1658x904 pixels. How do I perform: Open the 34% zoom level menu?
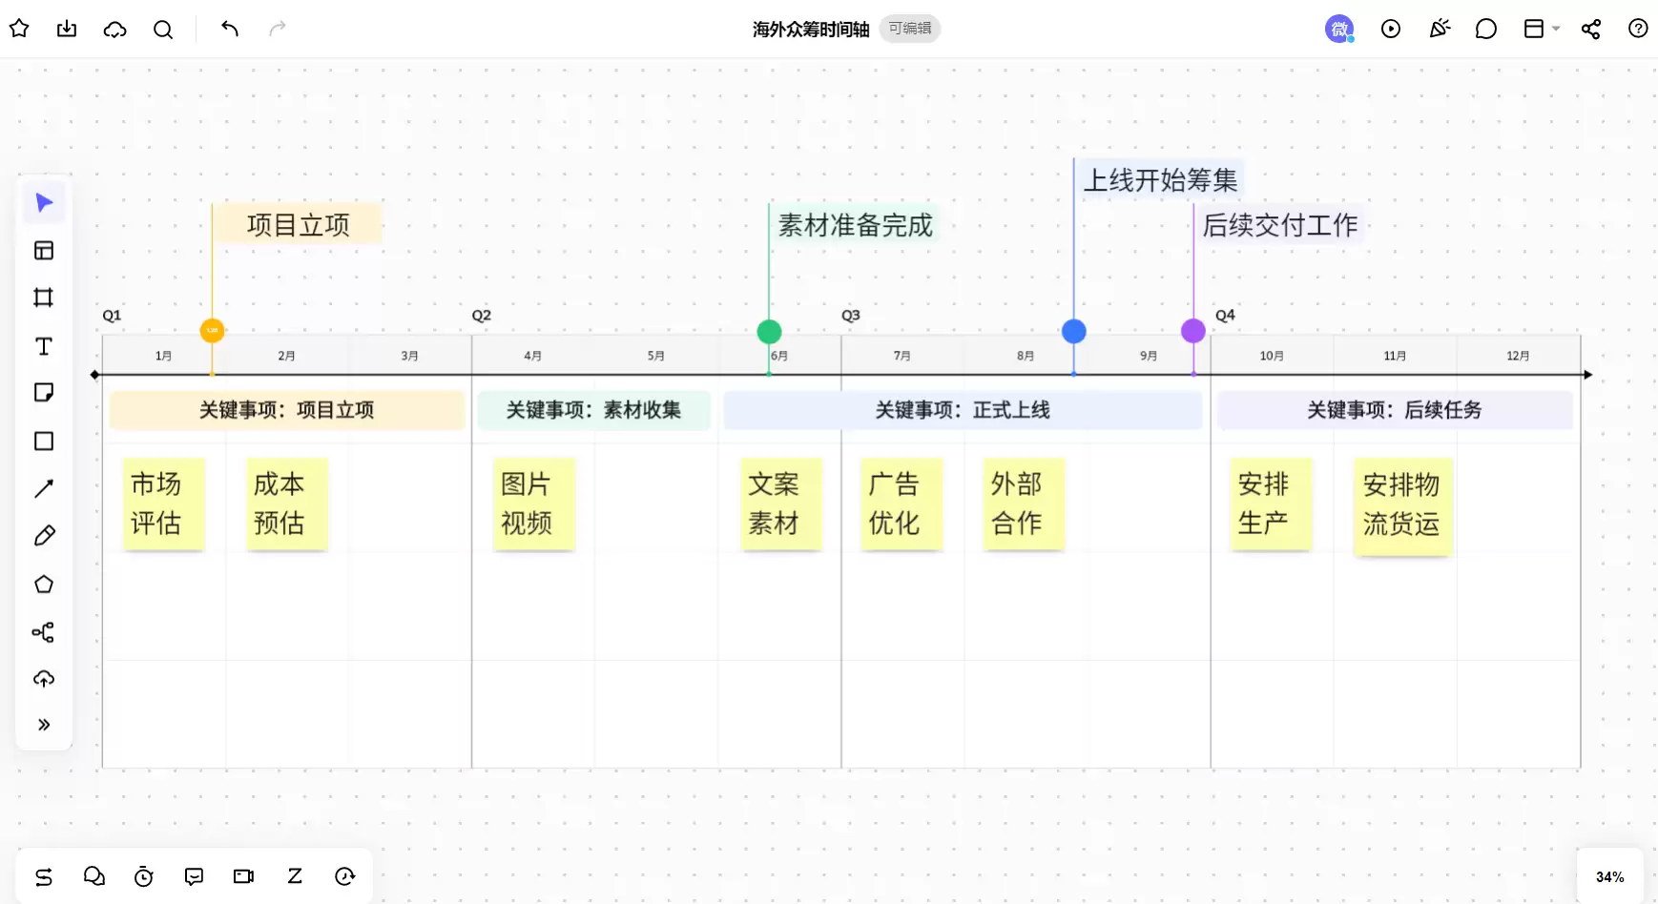[1610, 877]
